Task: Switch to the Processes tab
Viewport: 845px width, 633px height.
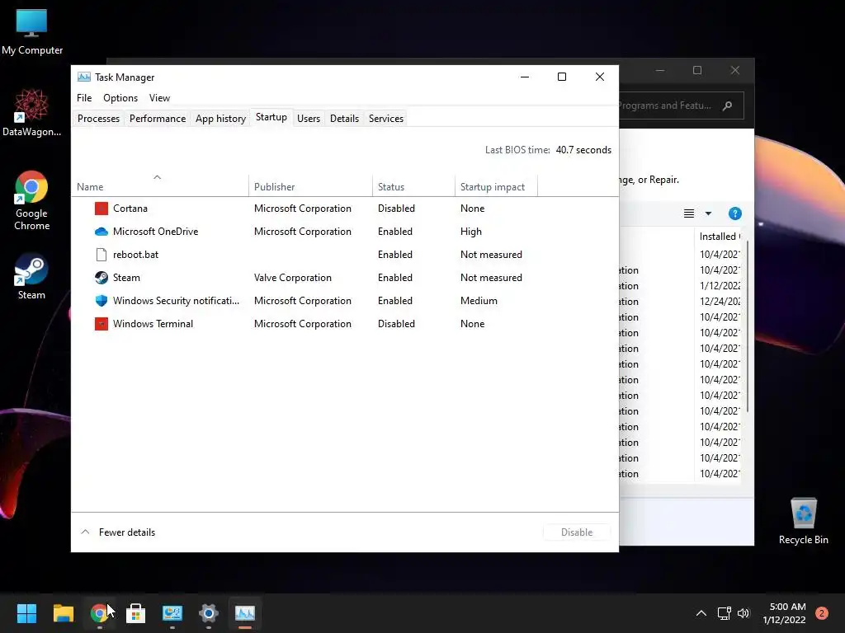Action: pos(99,119)
